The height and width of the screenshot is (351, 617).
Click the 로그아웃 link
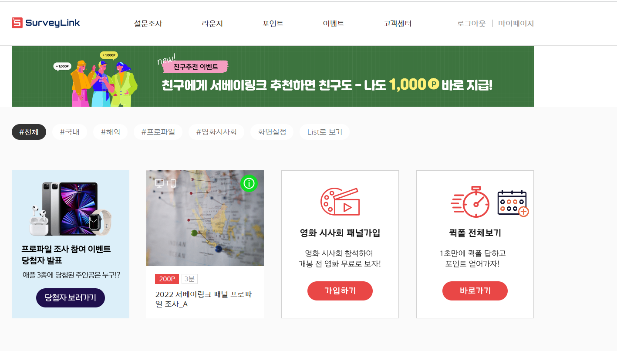click(471, 24)
